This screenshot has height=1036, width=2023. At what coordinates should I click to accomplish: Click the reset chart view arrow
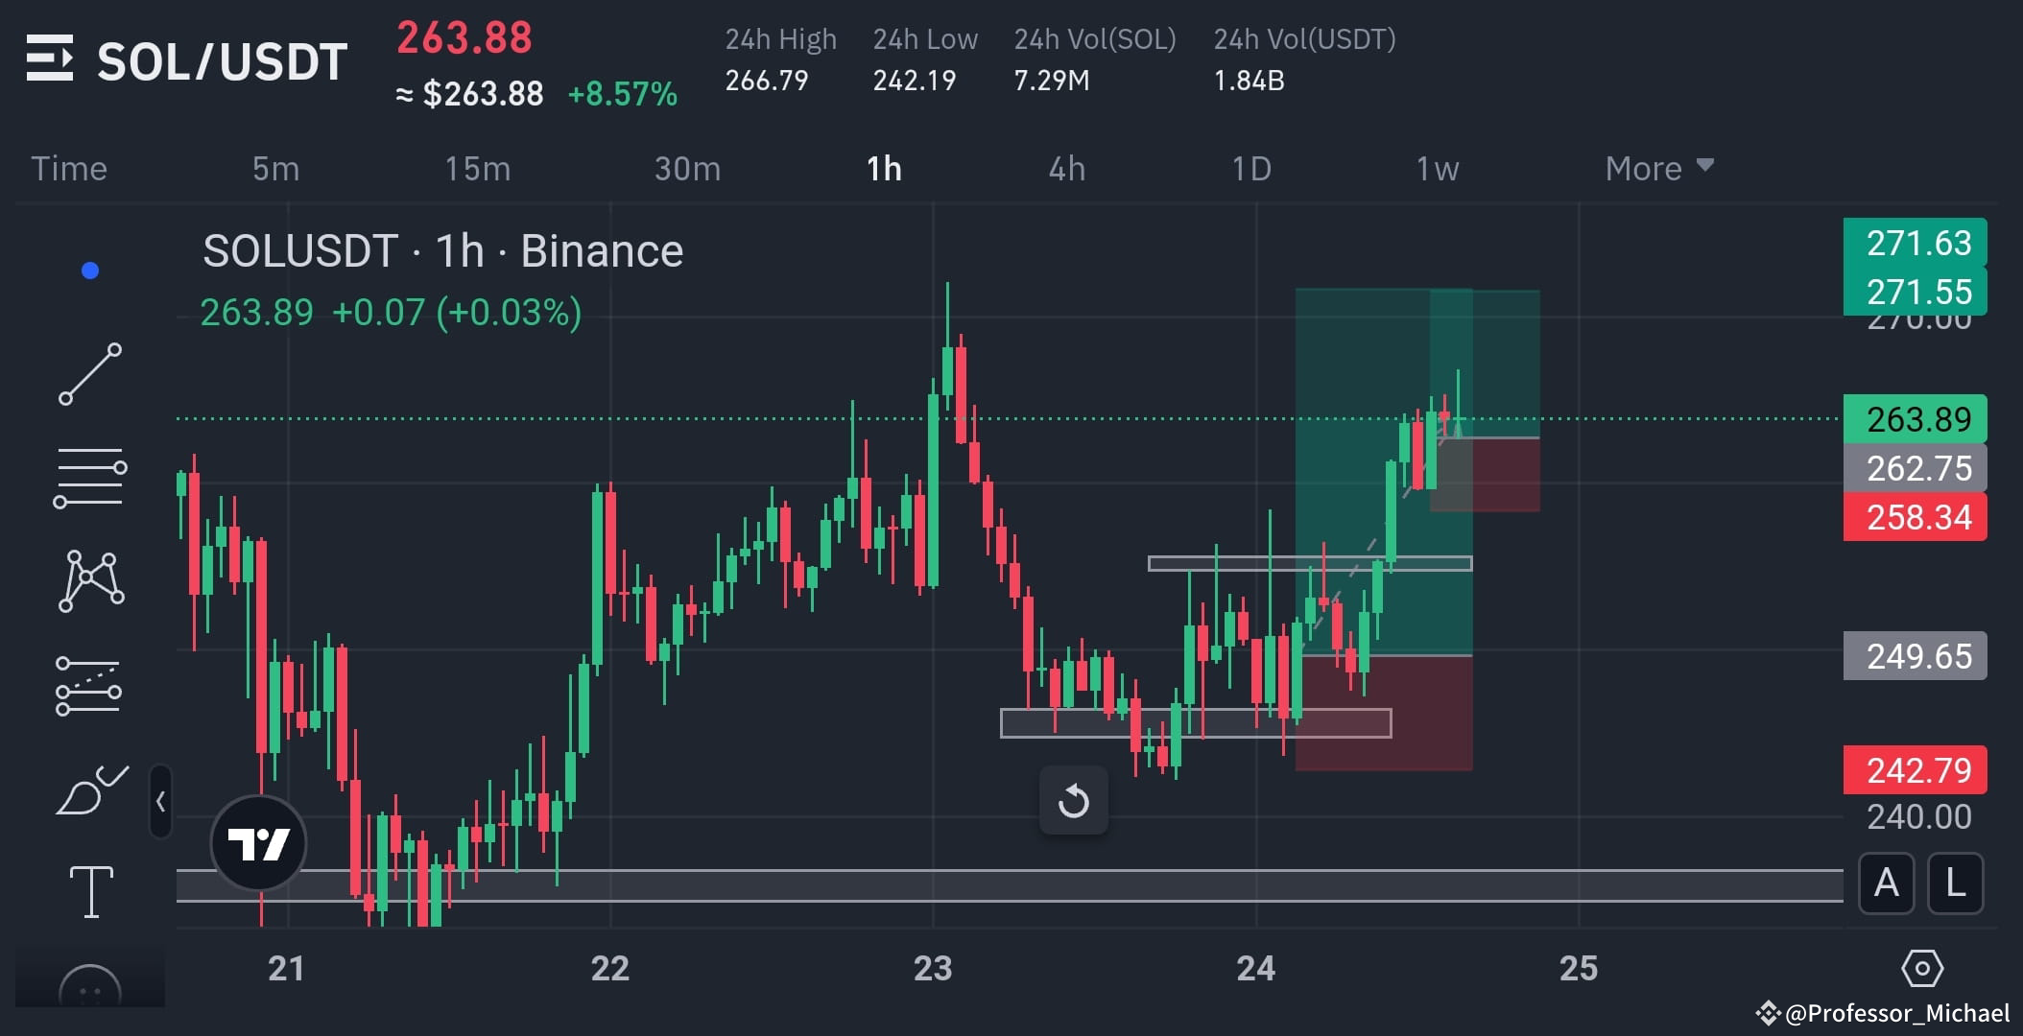(1074, 799)
